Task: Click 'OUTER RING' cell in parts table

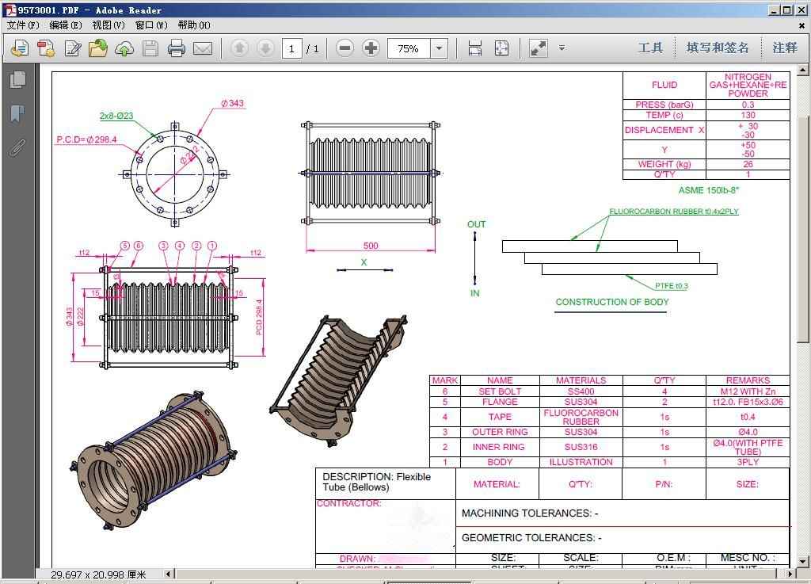Action: 500,432
